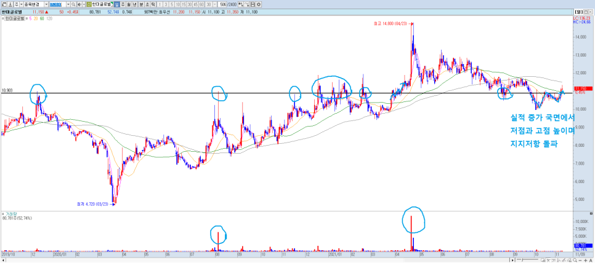Expand the stock code history dropdown arrow

tap(68, 4)
